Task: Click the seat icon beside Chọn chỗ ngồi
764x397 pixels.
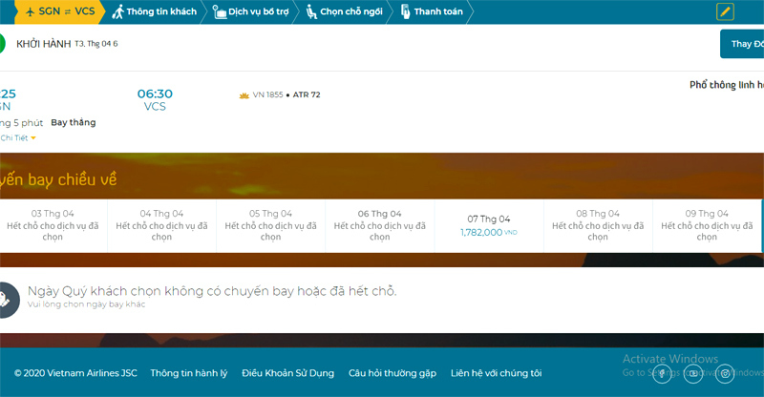Action: tap(311, 12)
